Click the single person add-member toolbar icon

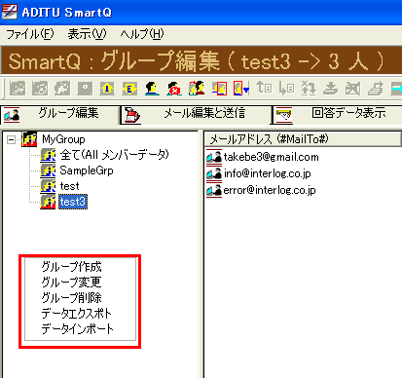pyautogui.click(x=152, y=89)
